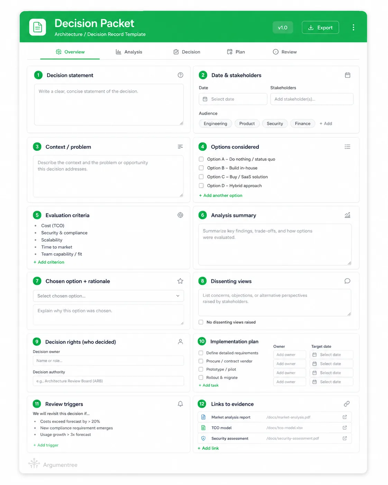This screenshot has height=485, width=388.
Task: Open Select date for Procure / contract vendor
Action: pyautogui.click(x=331, y=364)
